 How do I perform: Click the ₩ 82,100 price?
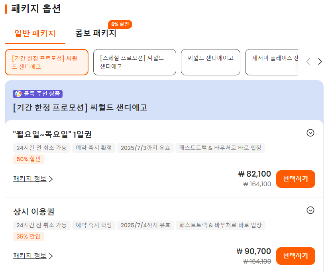click(255, 174)
